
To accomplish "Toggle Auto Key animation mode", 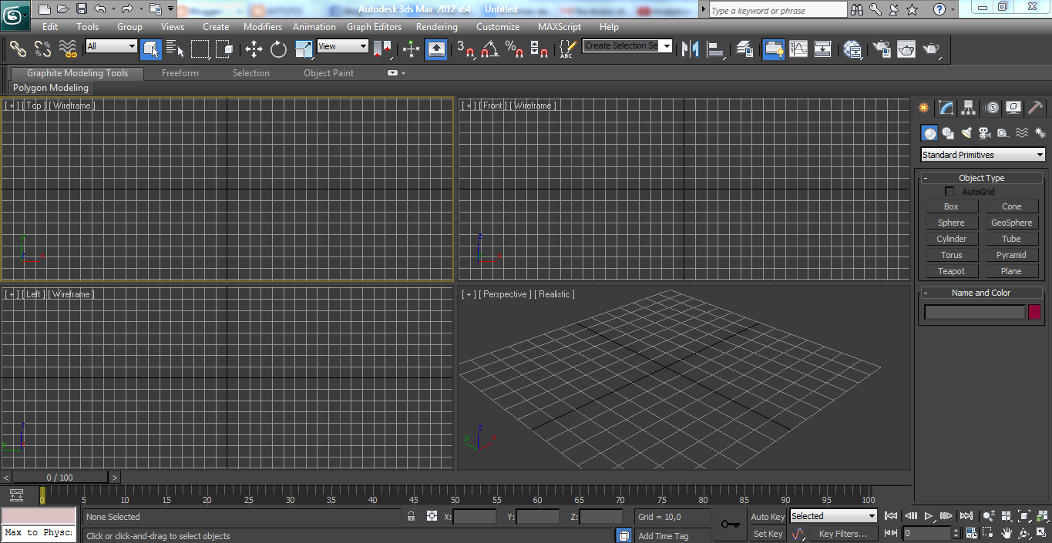I will (x=767, y=517).
